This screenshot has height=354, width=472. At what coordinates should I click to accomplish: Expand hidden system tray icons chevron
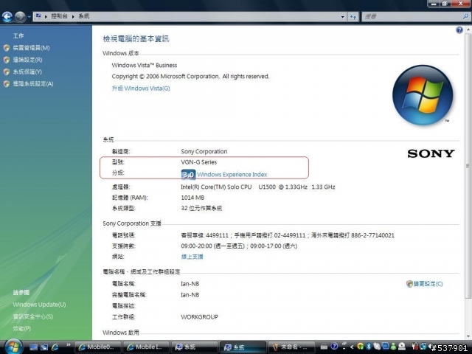point(351,347)
